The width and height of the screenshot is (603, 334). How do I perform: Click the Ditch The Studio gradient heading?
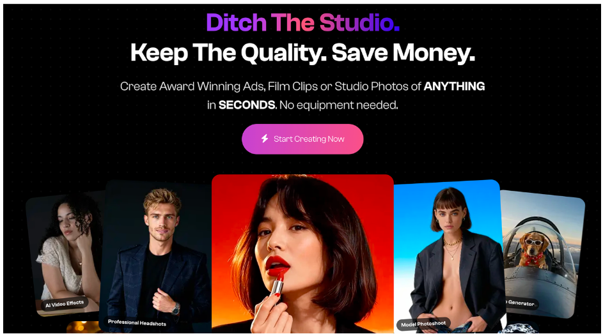[302, 22]
